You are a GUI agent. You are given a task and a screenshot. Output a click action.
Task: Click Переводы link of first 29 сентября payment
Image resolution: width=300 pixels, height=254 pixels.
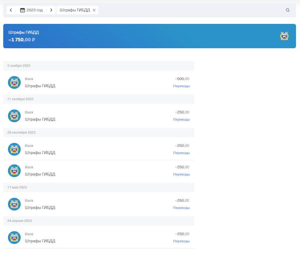point(181,153)
